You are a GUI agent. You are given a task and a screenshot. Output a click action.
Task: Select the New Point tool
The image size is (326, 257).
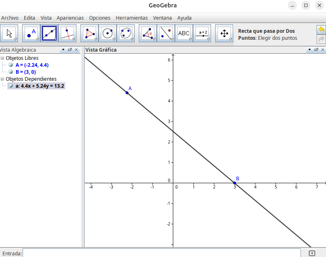tap(31, 33)
